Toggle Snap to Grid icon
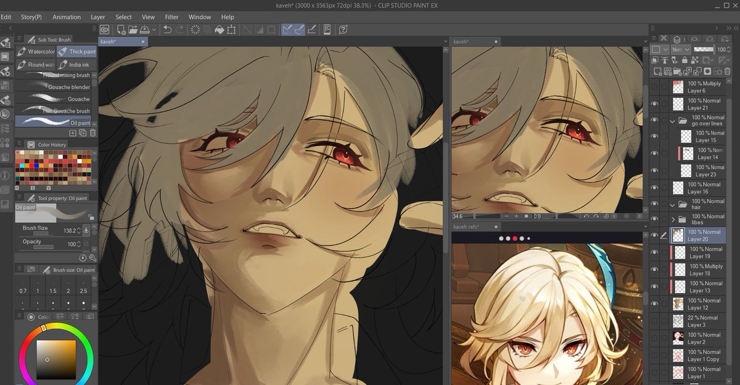 (x=311, y=29)
